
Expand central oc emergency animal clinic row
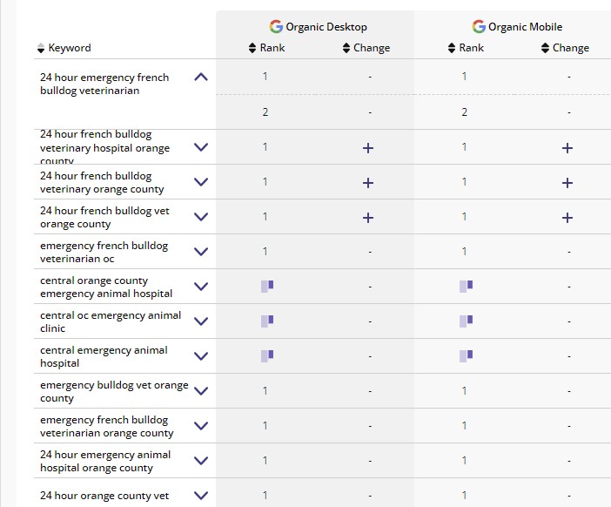point(201,321)
